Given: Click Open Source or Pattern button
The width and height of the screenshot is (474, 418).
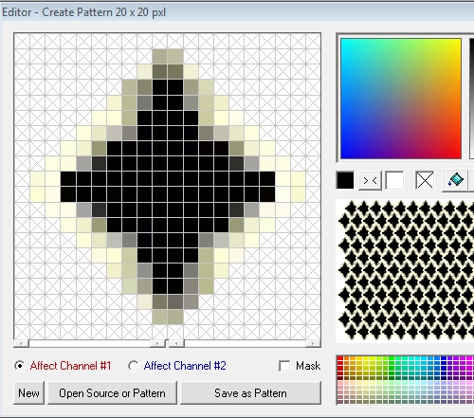Looking at the screenshot, I should pyautogui.click(x=112, y=393).
